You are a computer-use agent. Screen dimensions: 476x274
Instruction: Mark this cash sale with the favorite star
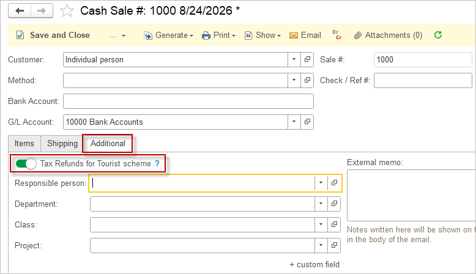tap(67, 11)
